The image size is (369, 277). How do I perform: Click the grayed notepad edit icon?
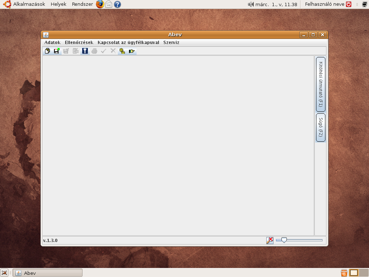coord(76,51)
